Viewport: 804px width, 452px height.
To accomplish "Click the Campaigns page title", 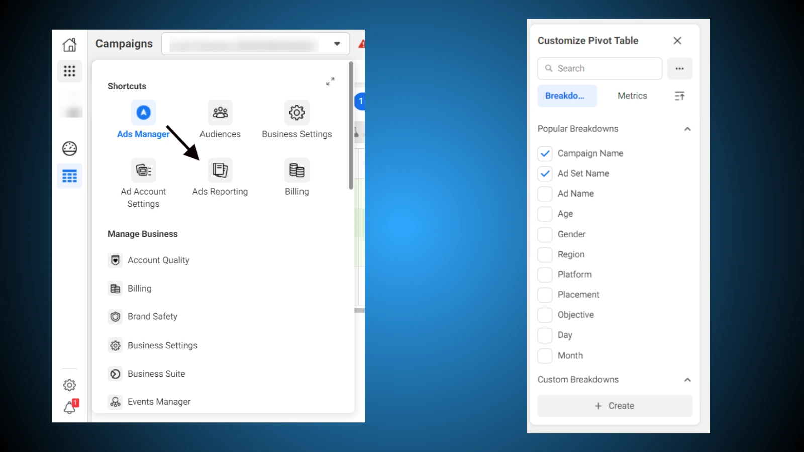I will [x=124, y=44].
